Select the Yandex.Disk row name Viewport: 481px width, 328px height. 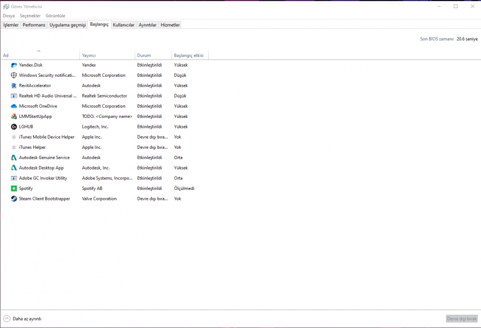coord(30,65)
